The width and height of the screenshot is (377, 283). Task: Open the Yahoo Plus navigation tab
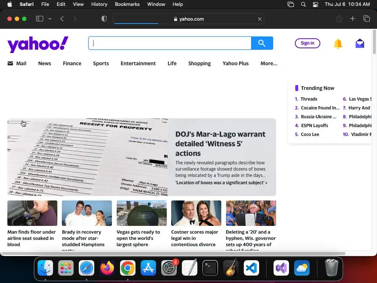click(x=235, y=63)
